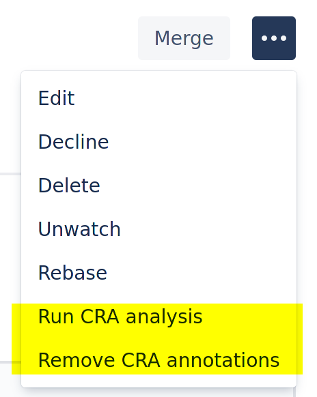
Task: Click Unwatch in the dropdown
Action: [x=158, y=229]
